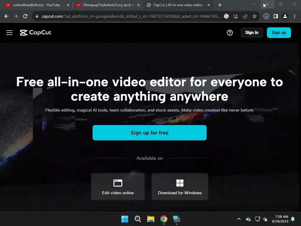Click the capcut.com address bar

point(131,16)
